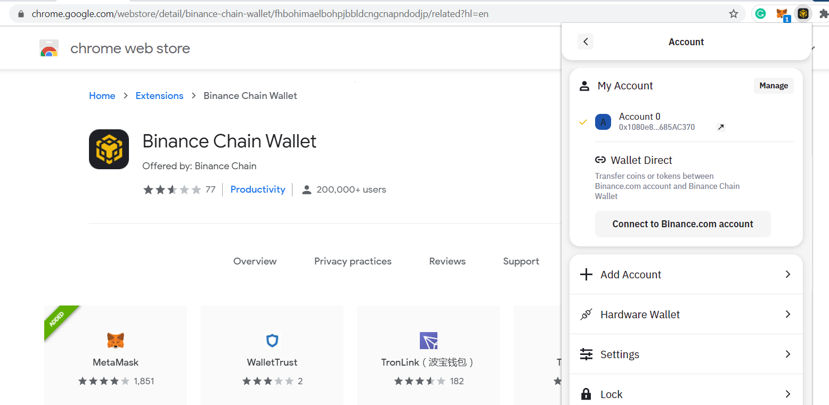829x405 pixels.
Task: Open the TronLink related extension card
Action: click(428, 355)
